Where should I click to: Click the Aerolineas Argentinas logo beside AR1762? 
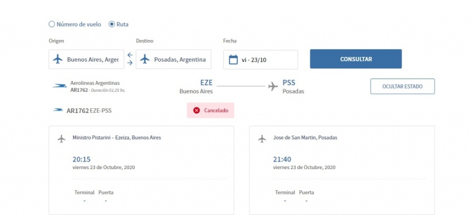pos(59,86)
